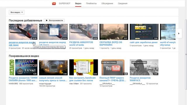Expand the Все видео dropdown

(17, 12)
